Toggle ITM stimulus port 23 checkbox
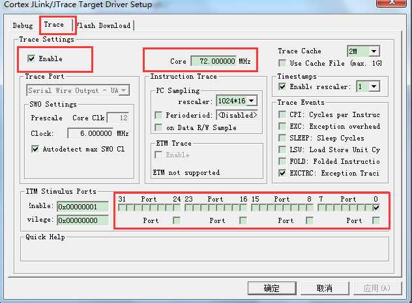 (188, 208)
